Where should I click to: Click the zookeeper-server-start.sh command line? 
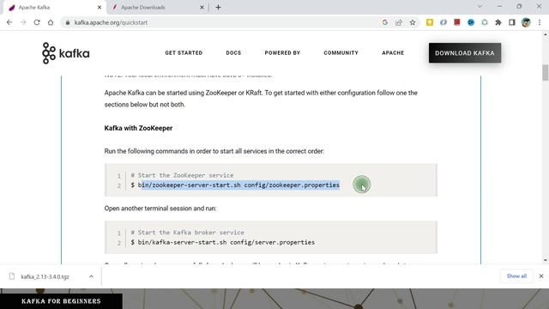[235, 185]
